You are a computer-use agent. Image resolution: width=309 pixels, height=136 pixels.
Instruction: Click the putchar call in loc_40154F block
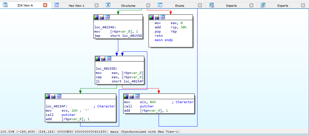[x=68, y=115]
